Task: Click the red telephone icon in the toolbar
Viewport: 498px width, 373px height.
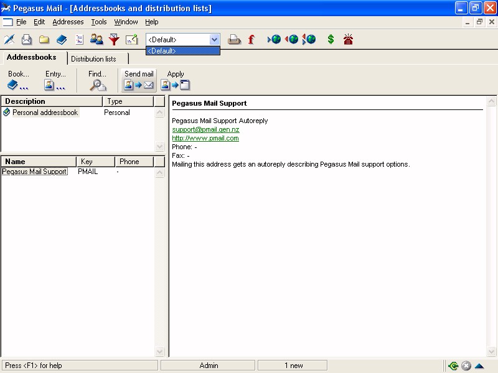Action: (x=348, y=39)
